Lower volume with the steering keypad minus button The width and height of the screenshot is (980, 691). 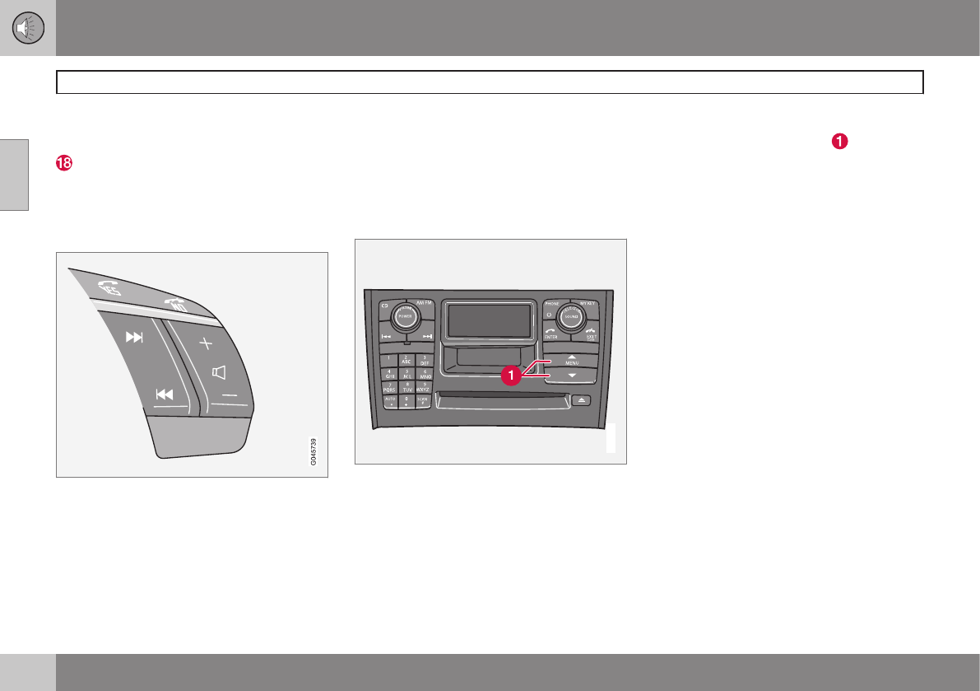(x=230, y=395)
